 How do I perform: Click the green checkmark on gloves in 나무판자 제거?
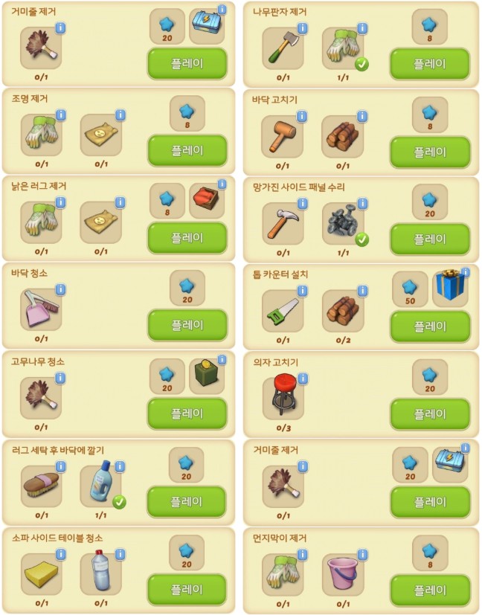361,64
